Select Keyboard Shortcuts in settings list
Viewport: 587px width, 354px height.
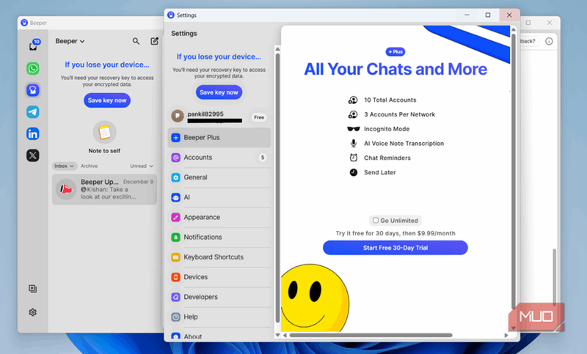pos(214,257)
